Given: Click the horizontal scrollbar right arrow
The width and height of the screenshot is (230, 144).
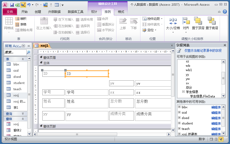Looking at the screenshot, I should point(169,134).
